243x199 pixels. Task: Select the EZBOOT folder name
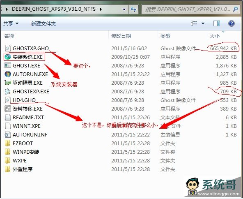(23, 143)
